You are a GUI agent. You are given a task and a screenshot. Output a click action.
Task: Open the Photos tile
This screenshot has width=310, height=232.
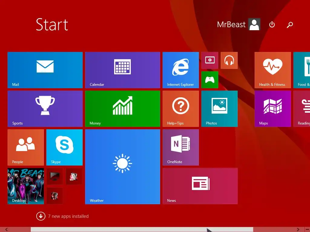coord(219,109)
